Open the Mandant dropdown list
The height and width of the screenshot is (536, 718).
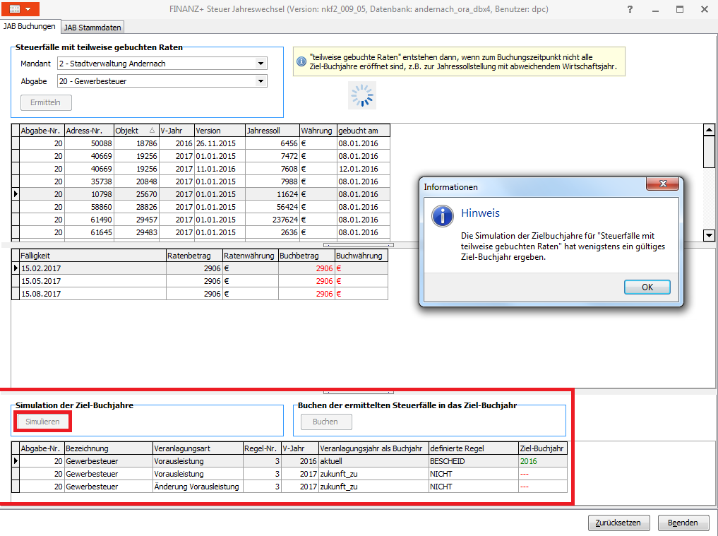pyautogui.click(x=261, y=64)
